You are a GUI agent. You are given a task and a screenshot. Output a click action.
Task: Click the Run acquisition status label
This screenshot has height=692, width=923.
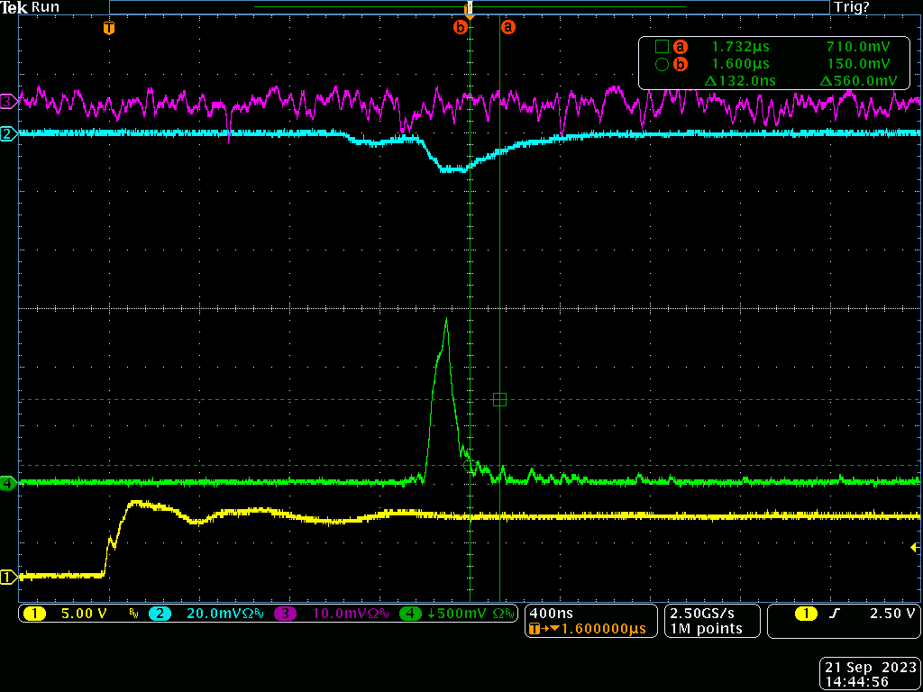click(x=44, y=6)
